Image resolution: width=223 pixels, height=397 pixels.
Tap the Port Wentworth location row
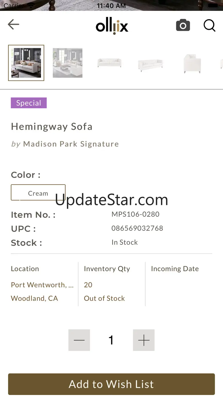coord(42,285)
